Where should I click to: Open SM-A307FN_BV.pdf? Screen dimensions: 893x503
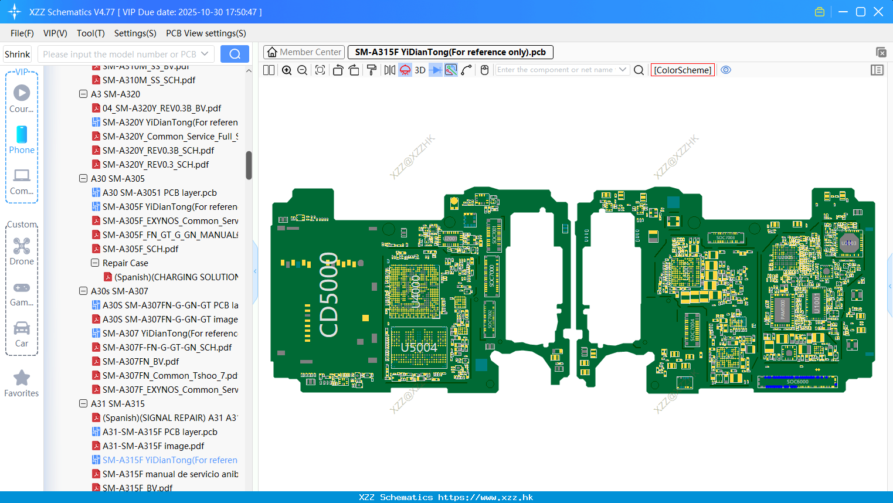tap(141, 361)
